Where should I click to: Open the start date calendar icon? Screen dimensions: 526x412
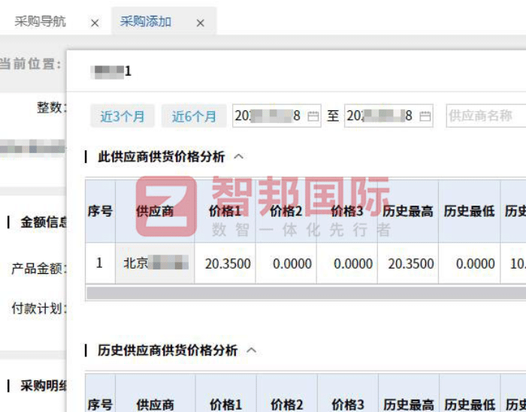coord(313,116)
